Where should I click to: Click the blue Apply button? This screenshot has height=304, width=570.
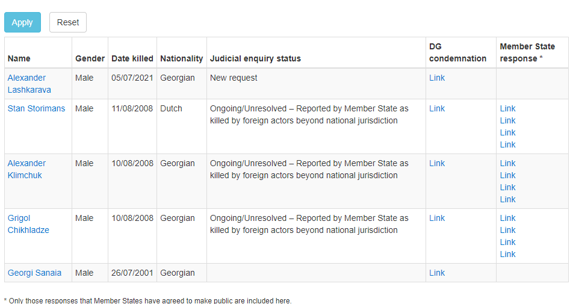click(22, 22)
